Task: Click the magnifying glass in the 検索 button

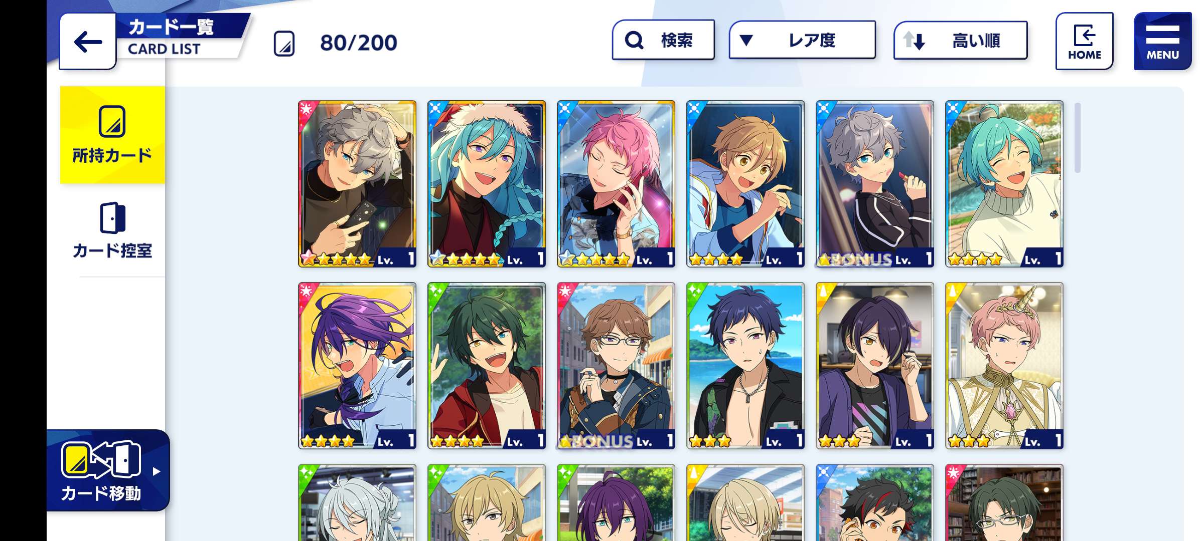Action: pyautogui.click(x=634, y=40)
